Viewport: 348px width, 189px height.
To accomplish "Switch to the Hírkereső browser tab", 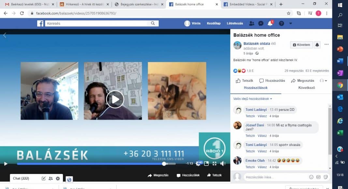I will pos(84,4).
